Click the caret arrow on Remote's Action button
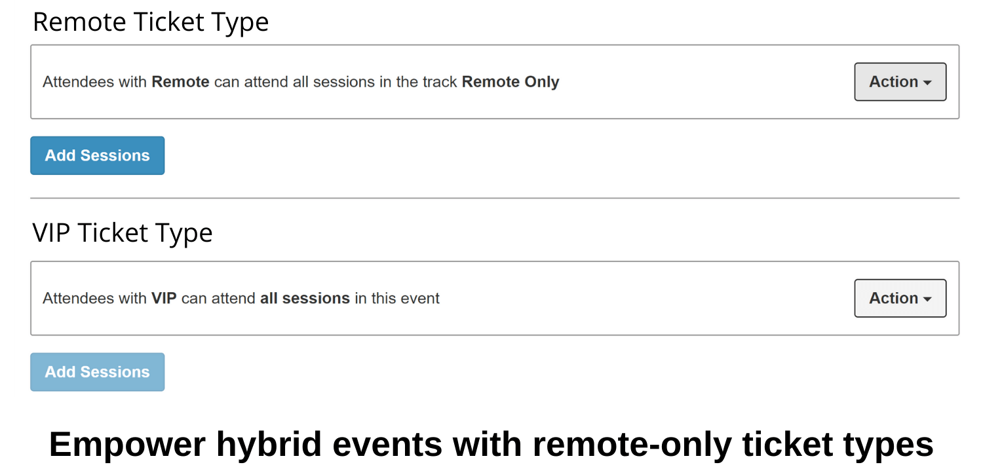The width and height of the screenshot is (983, 469). pos(927,83)
